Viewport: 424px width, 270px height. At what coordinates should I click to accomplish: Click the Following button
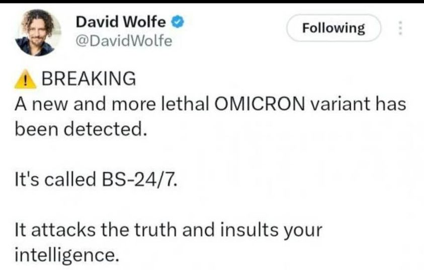coord(333,28)
